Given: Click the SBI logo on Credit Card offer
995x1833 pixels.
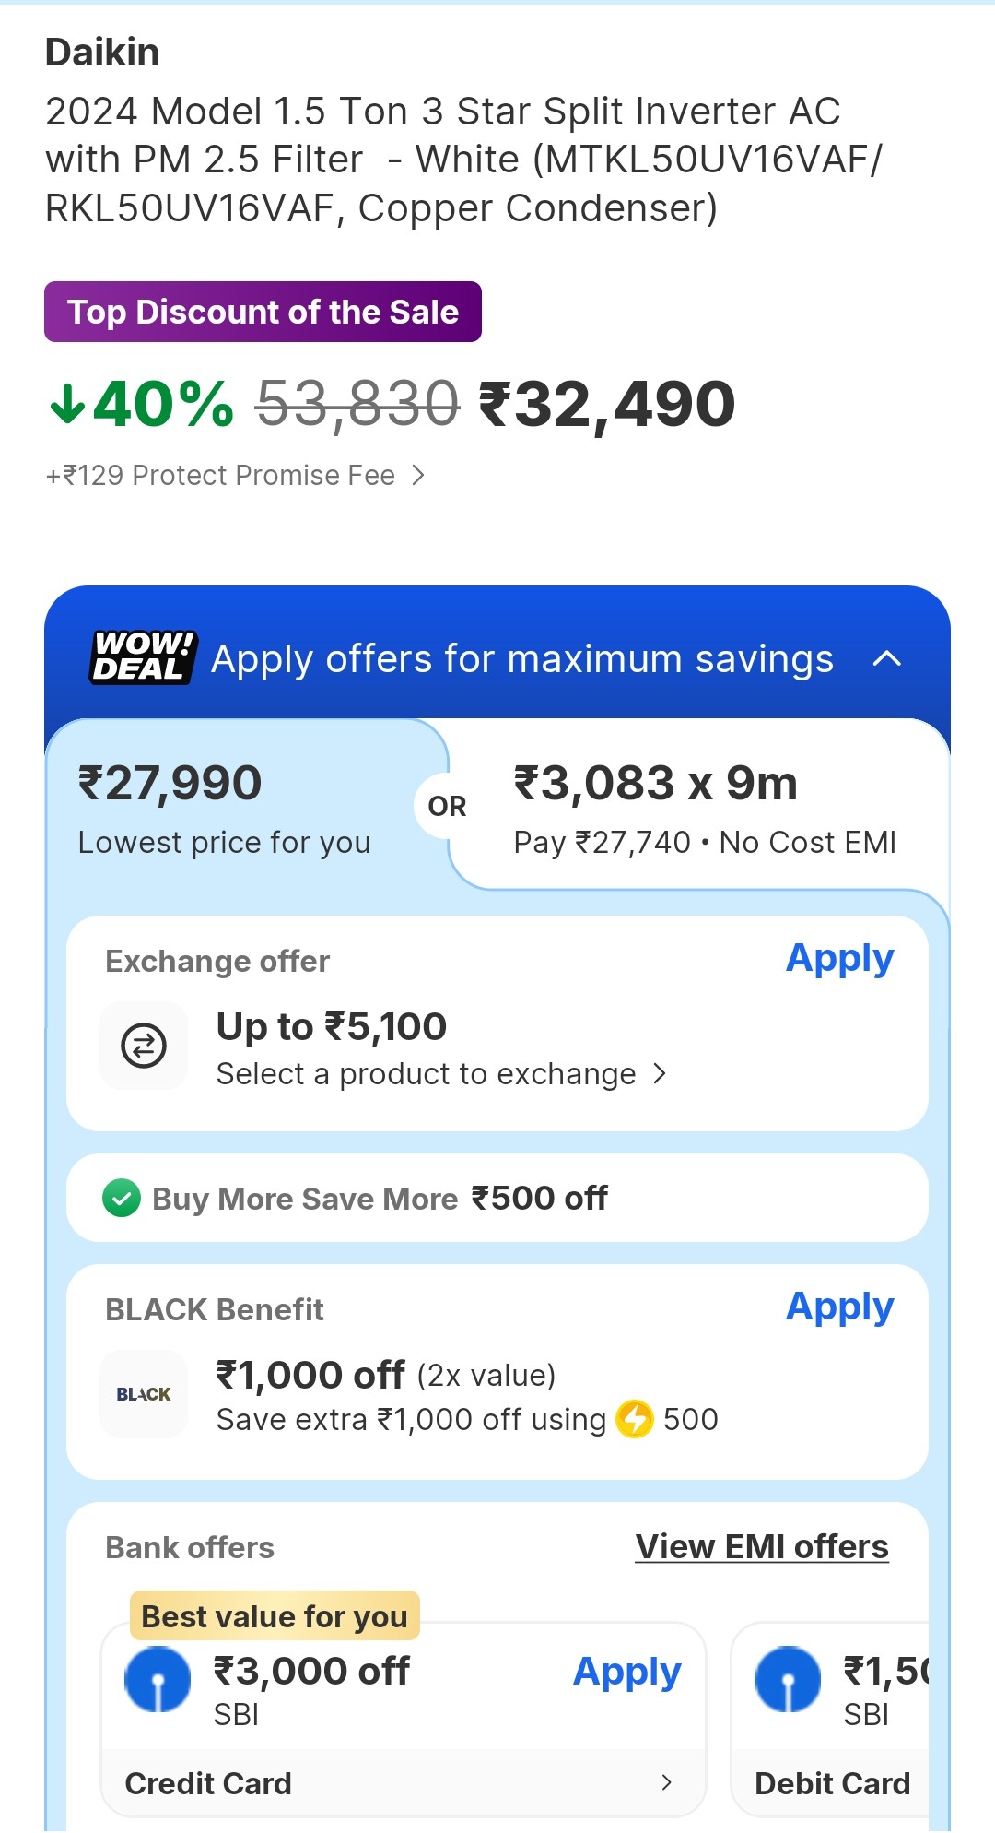Looking at the screenshot, I should pyautogui.click(x=158, y=1679).
